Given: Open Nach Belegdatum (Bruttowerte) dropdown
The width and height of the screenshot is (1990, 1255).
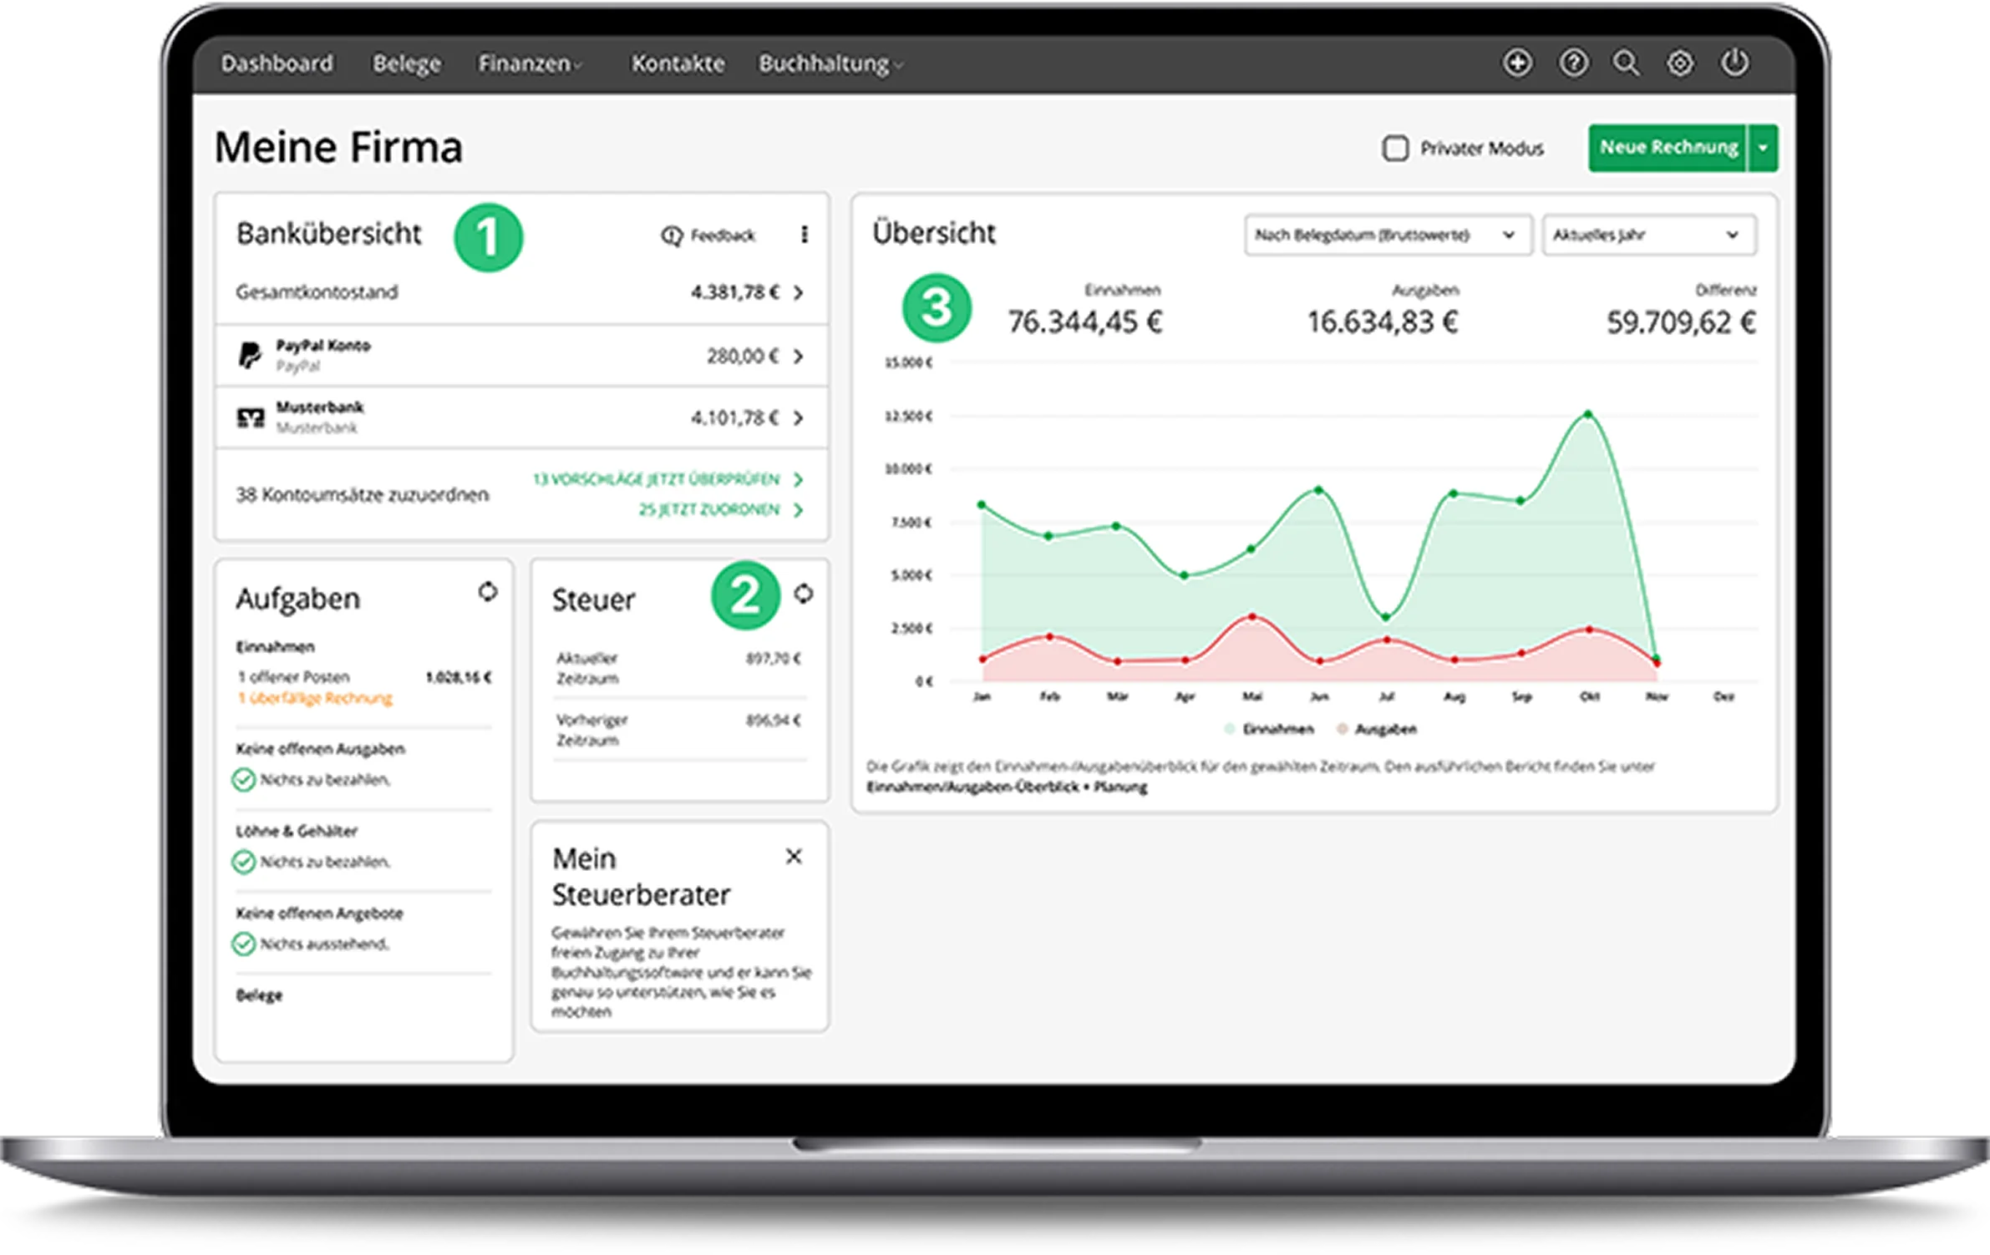Looking at the screenshot, I should pos(1387,235).
